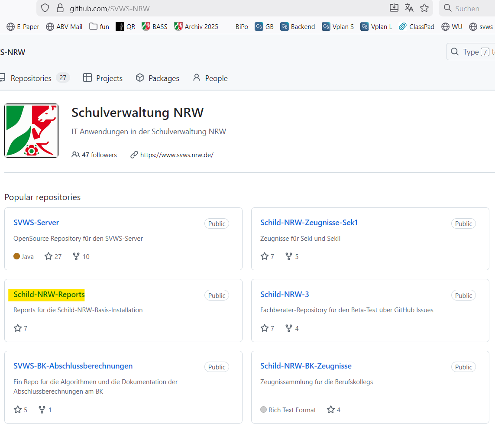Switch to the Projects tab
The height and width of the screenshot is (427, 495).
coord(103,78)
